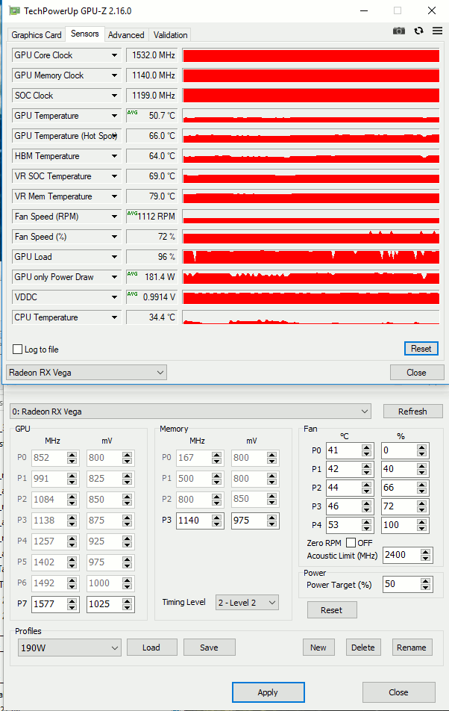Adjust the GPU P7 mV stepper arrows
The height and width of the screenshot is (711, 449).
coord(128,604)
